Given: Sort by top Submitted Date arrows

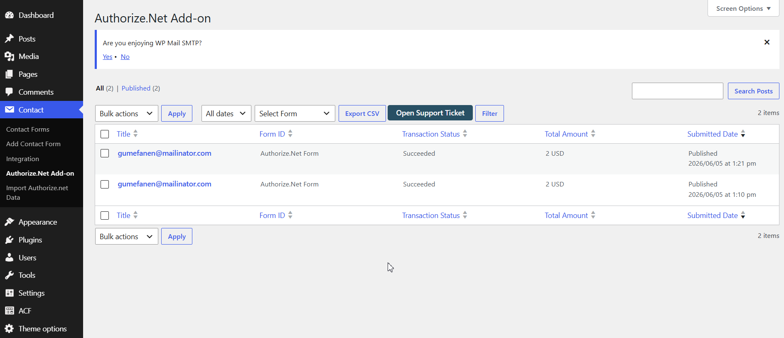Looking at the screenshot, I should point(743,134).
